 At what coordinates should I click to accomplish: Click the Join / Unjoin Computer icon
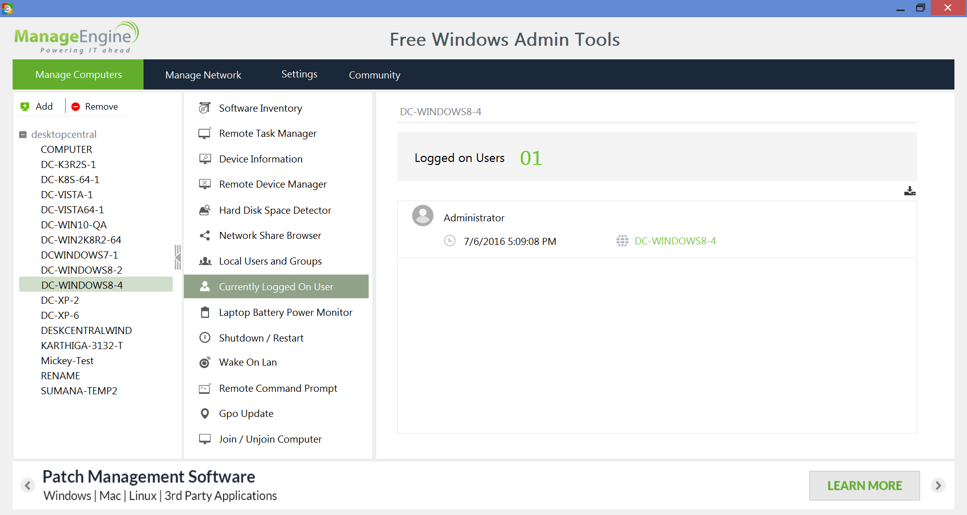coord(204,439)
